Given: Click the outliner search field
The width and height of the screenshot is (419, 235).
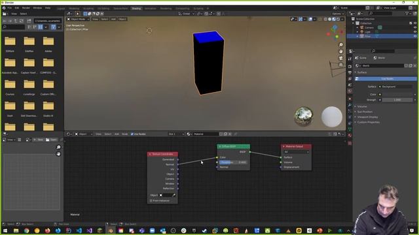Looking at the screenshot, I should click(381, 13).
